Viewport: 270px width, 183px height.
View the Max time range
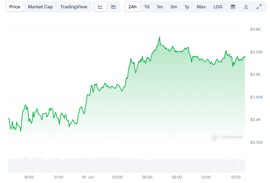201,7
